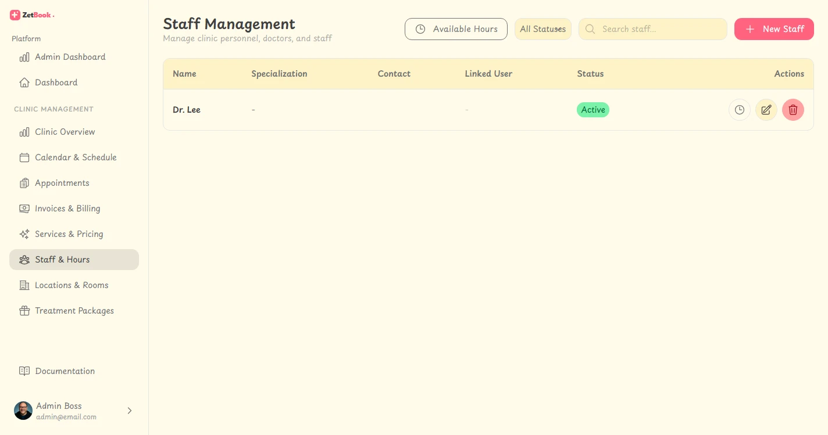Click the Staff Management heading
Viewport: 828px width, 435px height.
point(229,24)
